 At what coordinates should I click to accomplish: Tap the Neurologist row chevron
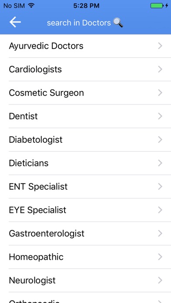[160, 280]
